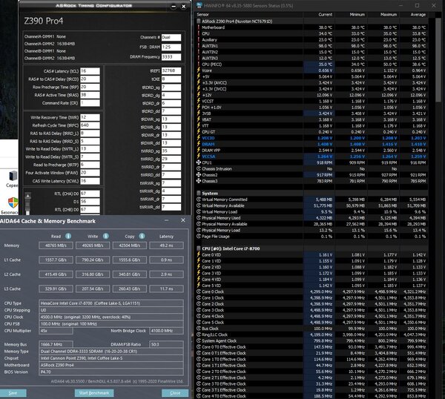Click the CAS# Latency (tCL) field
This screenshot has width=445, height=399.
tap(90, 71)
